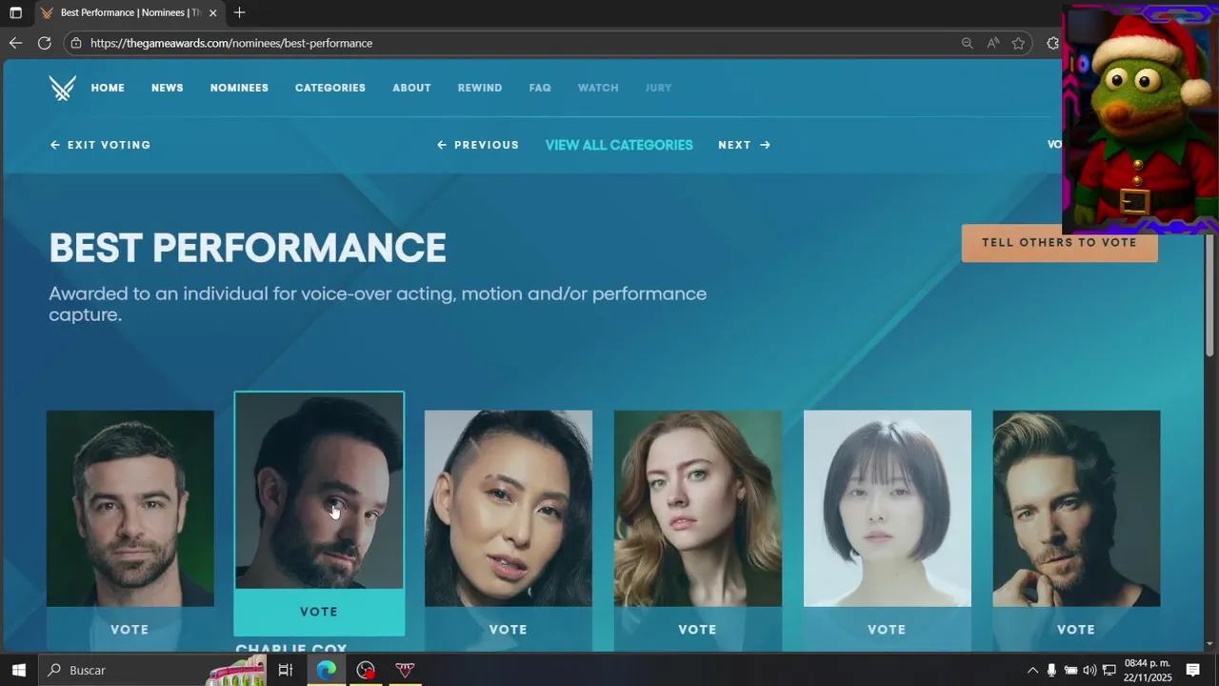The height and width of the screenshot is (686, 1219).
Task: Open the taskbar clock and date
Action: click(1147, 670)
